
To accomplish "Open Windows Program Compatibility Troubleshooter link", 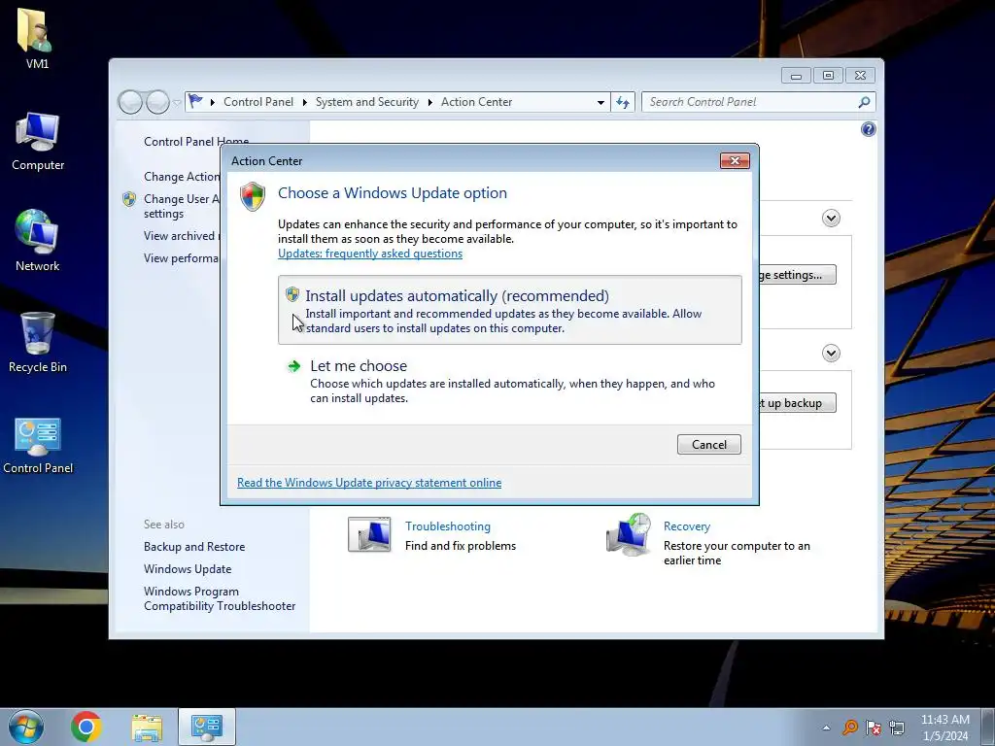I will point(220,598).
